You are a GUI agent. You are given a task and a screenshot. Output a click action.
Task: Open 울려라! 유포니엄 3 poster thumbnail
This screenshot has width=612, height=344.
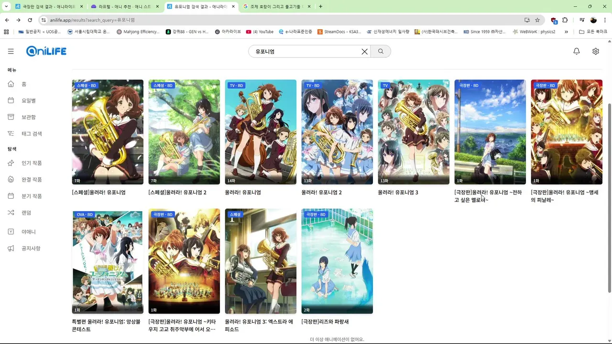414,132
